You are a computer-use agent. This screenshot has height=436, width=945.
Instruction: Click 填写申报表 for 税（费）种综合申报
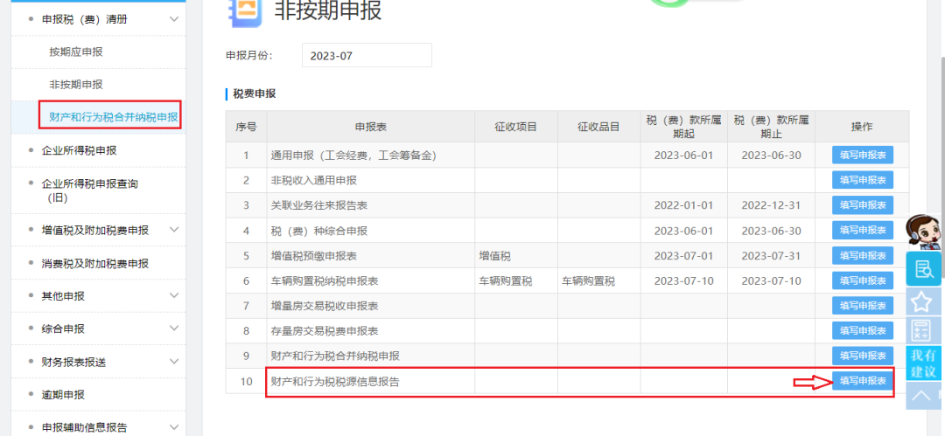pos(863,230)
